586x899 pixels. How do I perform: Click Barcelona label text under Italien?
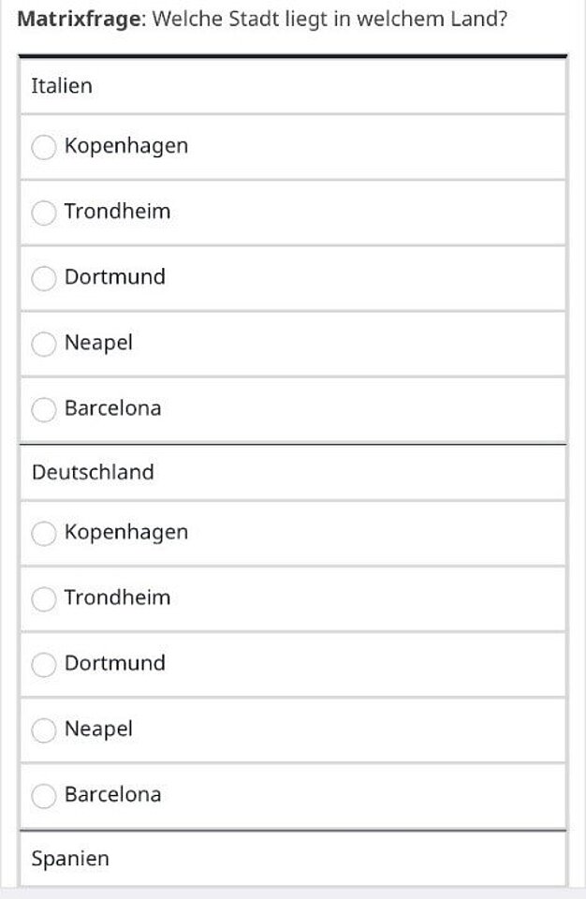click(112, 408)
